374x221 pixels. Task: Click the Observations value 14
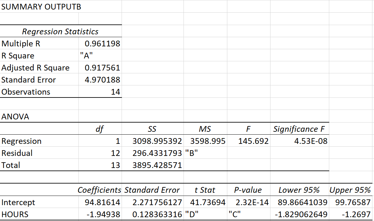(x=116, y=92)
